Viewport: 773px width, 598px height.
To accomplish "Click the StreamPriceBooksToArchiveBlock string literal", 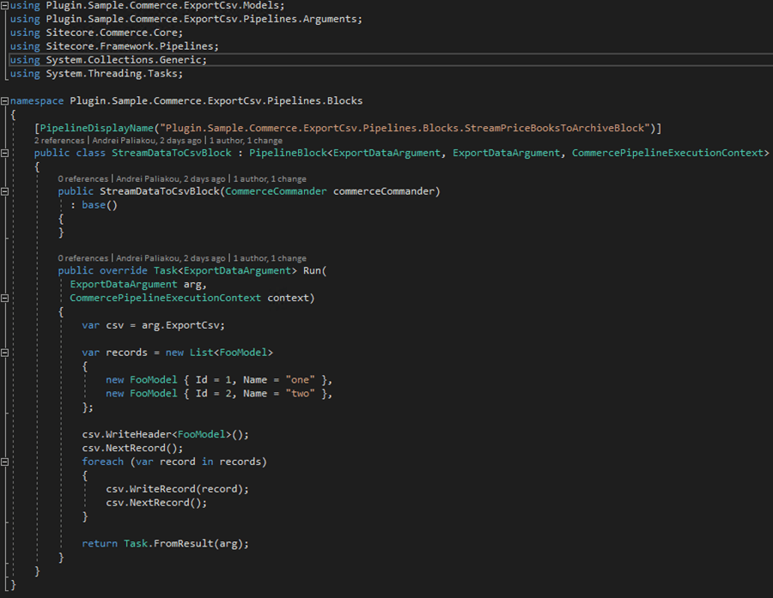I will (x=405, y=128).
